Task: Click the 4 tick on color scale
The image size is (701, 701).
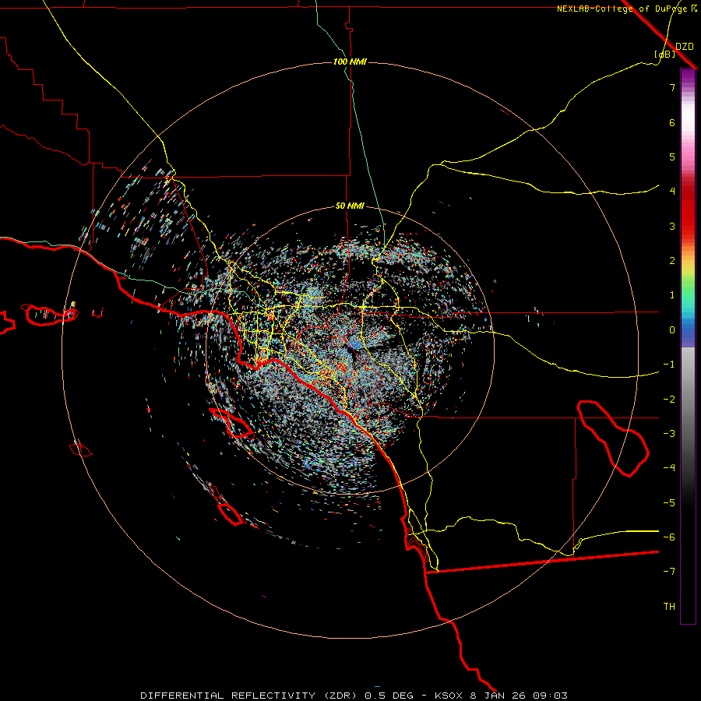Action: [672, 191]
